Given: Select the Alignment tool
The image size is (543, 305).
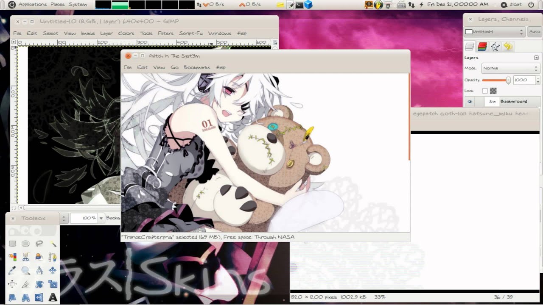Looking at the screenshot, I should tap(12, 284).
